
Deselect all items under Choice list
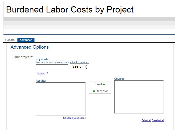pos(158,120)
